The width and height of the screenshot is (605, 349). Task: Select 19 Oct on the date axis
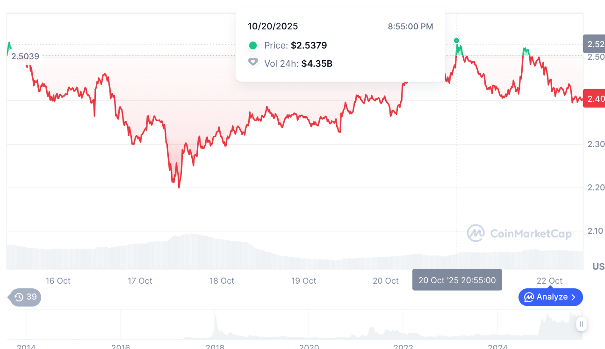[x=303, y=281]
